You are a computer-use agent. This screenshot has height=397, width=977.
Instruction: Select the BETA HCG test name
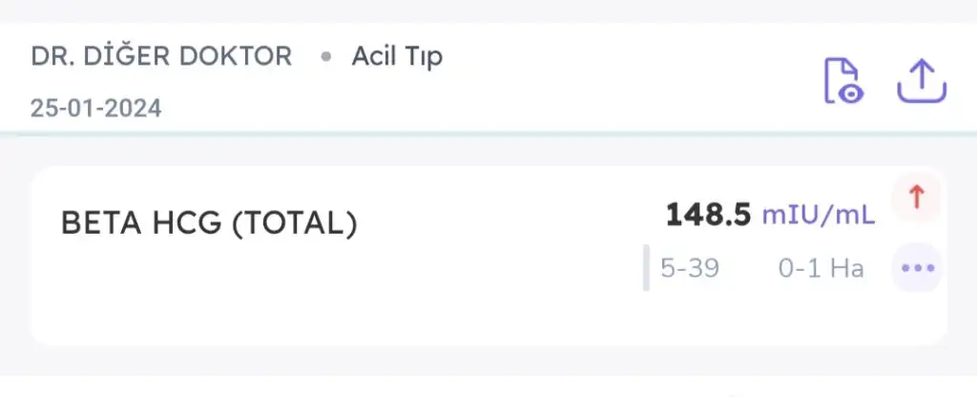[x=141, y=223]
